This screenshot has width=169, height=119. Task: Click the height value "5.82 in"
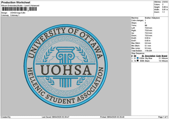click(165, 7)
